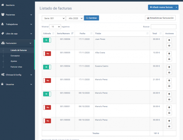
Task: Open settings gear for invoice 001/00000
Action: [x=169, y=121]
